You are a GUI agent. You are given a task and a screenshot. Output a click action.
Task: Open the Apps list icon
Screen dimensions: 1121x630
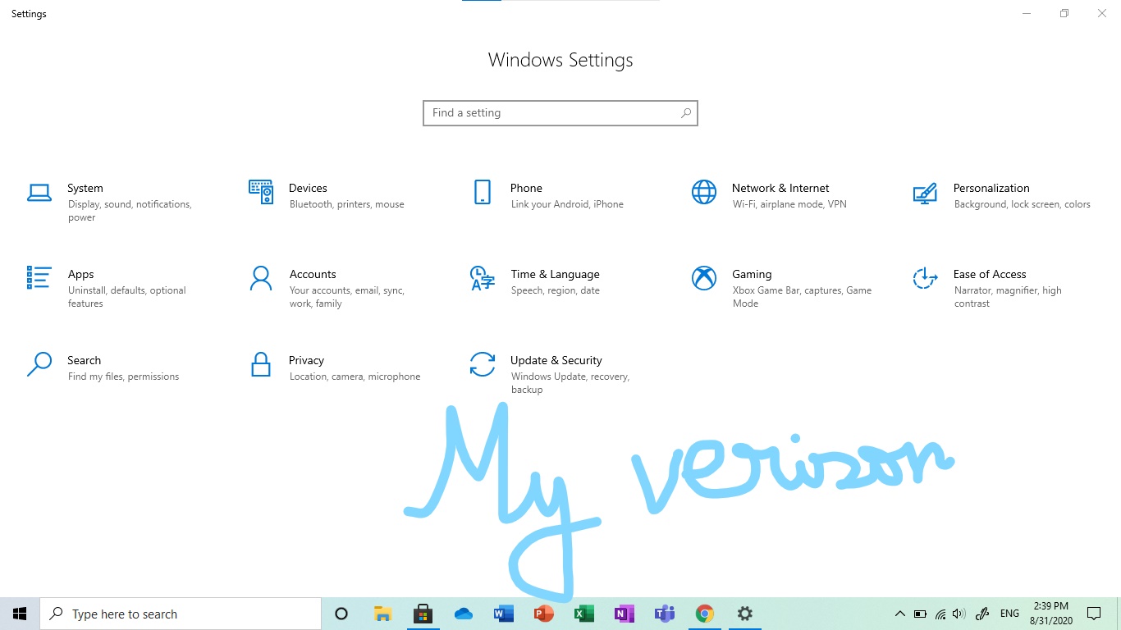pos(39,277)
